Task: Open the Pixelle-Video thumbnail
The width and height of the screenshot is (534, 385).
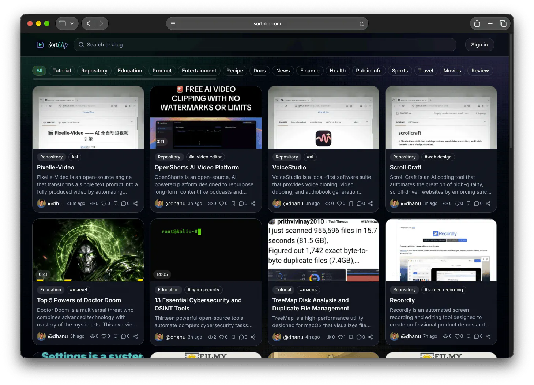Action: pos(88,117)
